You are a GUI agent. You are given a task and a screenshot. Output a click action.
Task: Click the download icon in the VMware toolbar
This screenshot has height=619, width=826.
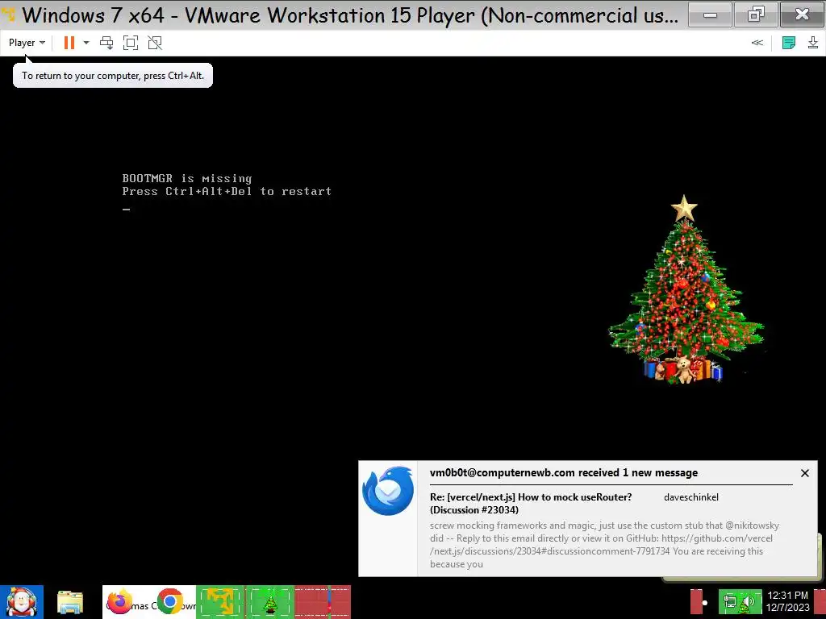(x=813, y=43)
